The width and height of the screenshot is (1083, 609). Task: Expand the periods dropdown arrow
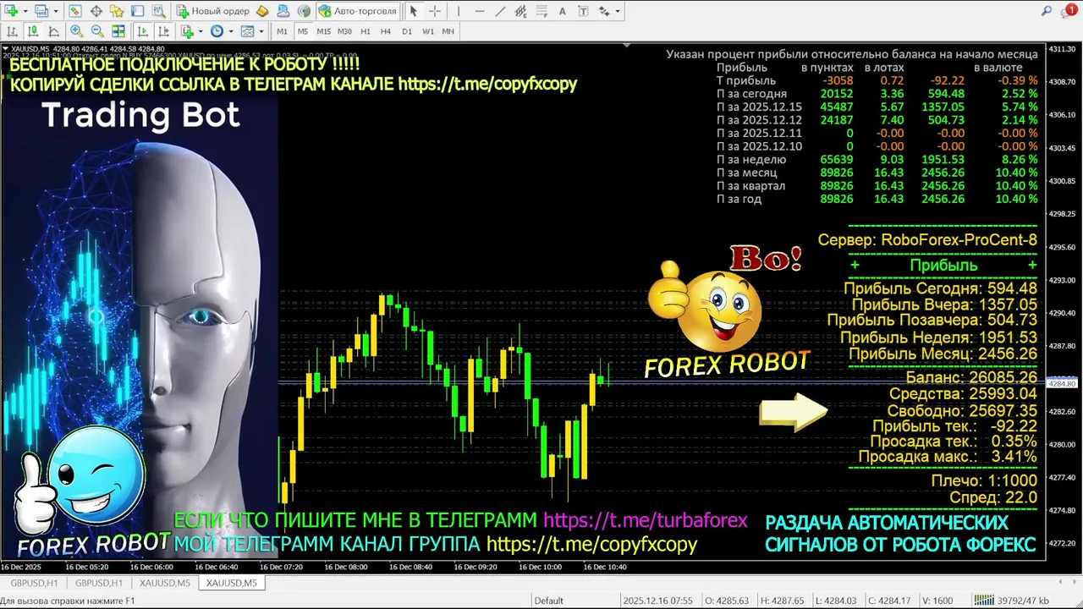coord(231,31)
